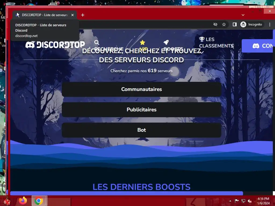Click the horizontal scrollbar of the page
Image resolution: width=275 pixels, height=206 pixels.
(x=126, y=193)
